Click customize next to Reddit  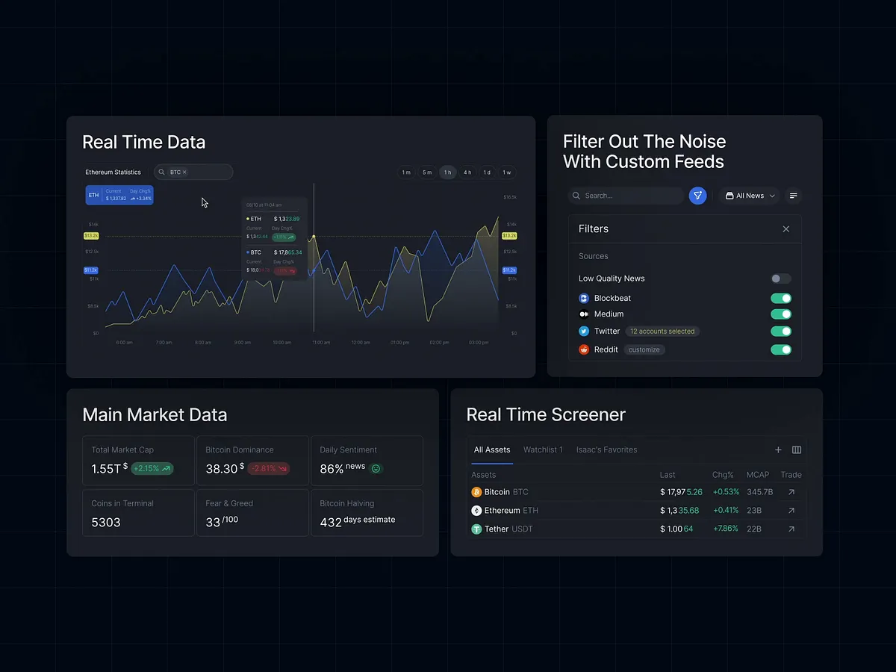point(644,349)
